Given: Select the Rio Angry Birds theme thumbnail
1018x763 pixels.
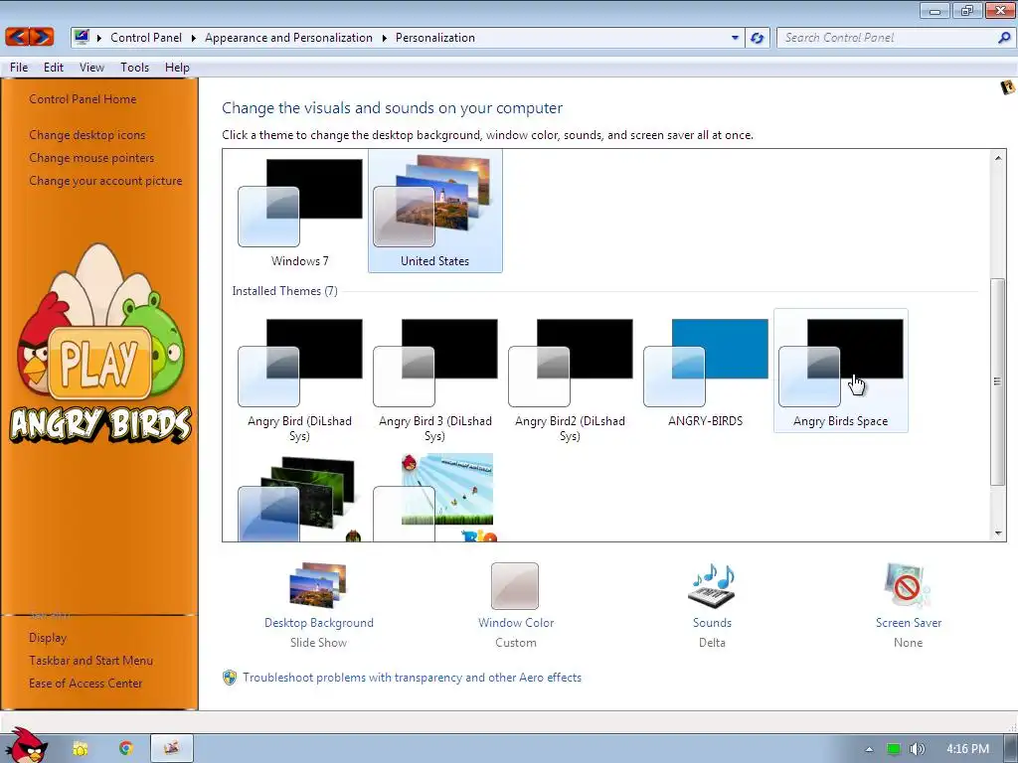Looking at the screenshot, I should [x=433, y=497].
